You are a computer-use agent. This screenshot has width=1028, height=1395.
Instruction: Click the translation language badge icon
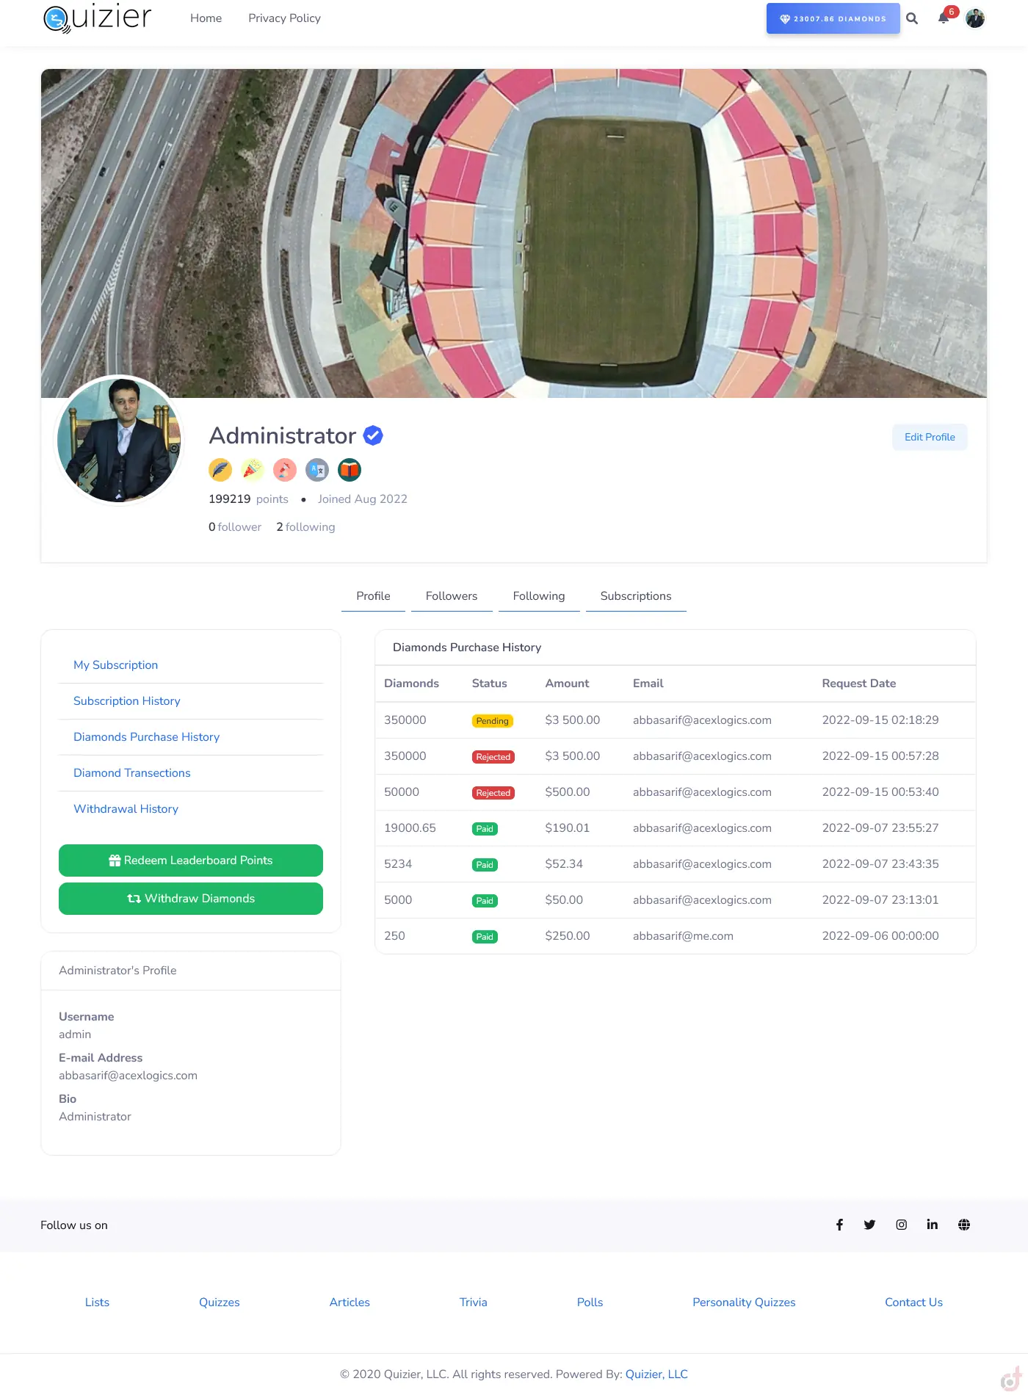(317, 470)
